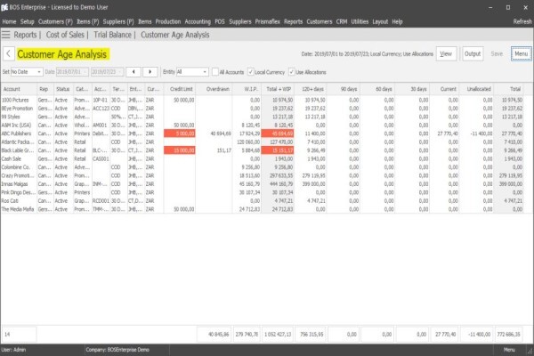Screen dimensions: 534x356
Task: Click the BOS Enterprise app logo
Action: pyautogui.click(x=4, y=7)
